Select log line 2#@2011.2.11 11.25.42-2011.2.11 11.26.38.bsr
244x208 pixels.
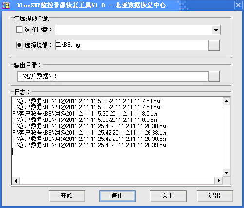[x=89, y=133]
